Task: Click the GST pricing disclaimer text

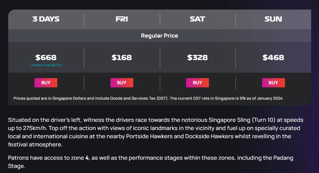Action: [x=148, y=98]
